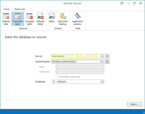Expand the Server dropdown arrow
Viewport: 145px width, 114px height.
click(x=102, y=56)
